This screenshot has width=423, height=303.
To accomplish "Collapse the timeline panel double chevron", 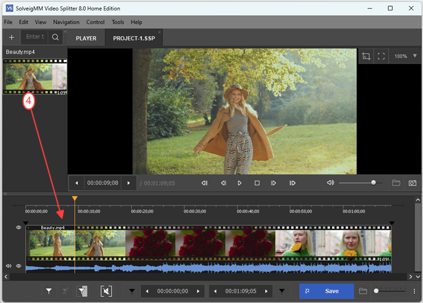I will click(x=5, y=193).
